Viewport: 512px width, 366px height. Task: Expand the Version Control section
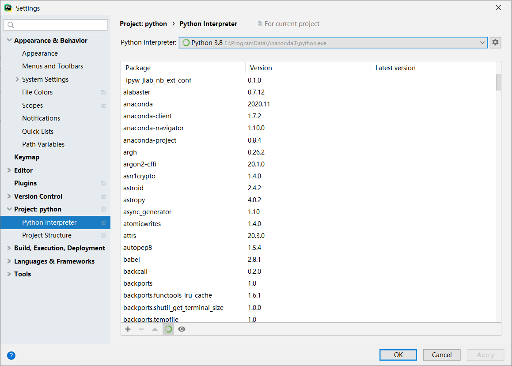coord(9,196)
